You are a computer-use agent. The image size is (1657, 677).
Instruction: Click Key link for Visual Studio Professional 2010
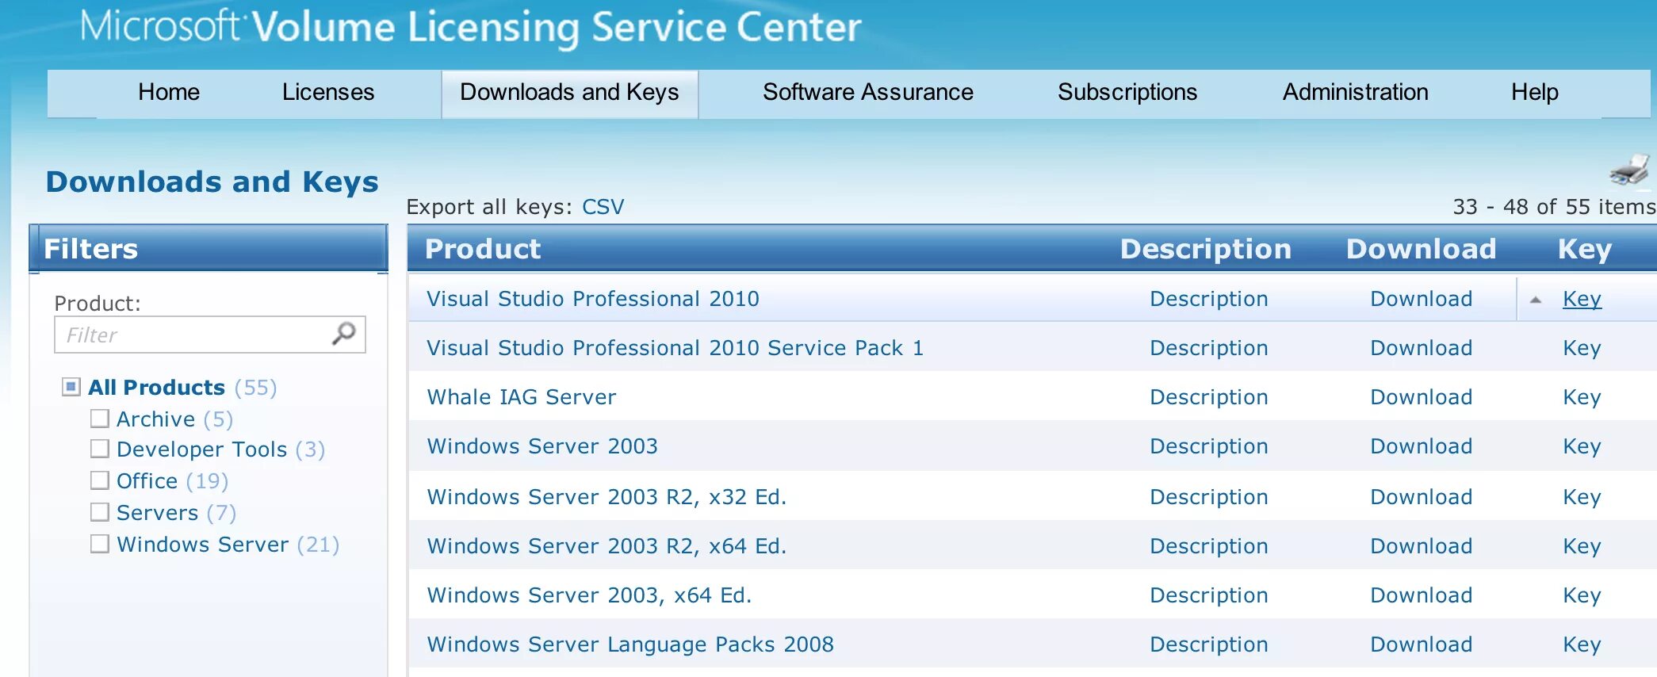[x=1582, y=300]
